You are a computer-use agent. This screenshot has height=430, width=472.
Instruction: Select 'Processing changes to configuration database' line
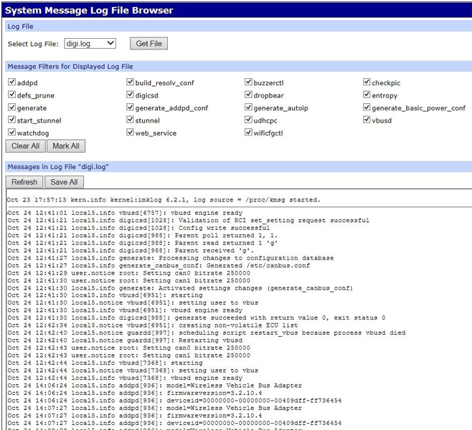click(171, 258)
